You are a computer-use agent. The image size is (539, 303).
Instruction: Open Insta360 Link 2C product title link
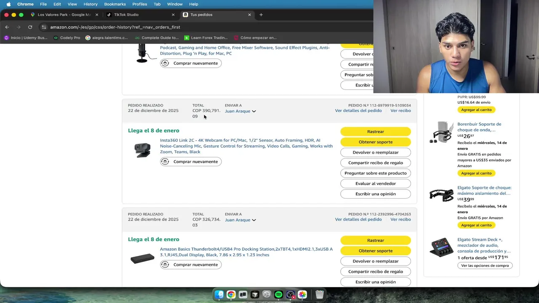[246, 146]
